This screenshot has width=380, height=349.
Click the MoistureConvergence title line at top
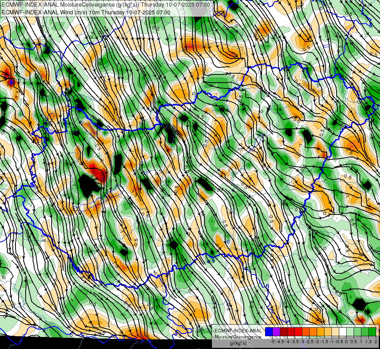(x=106, y=5)
